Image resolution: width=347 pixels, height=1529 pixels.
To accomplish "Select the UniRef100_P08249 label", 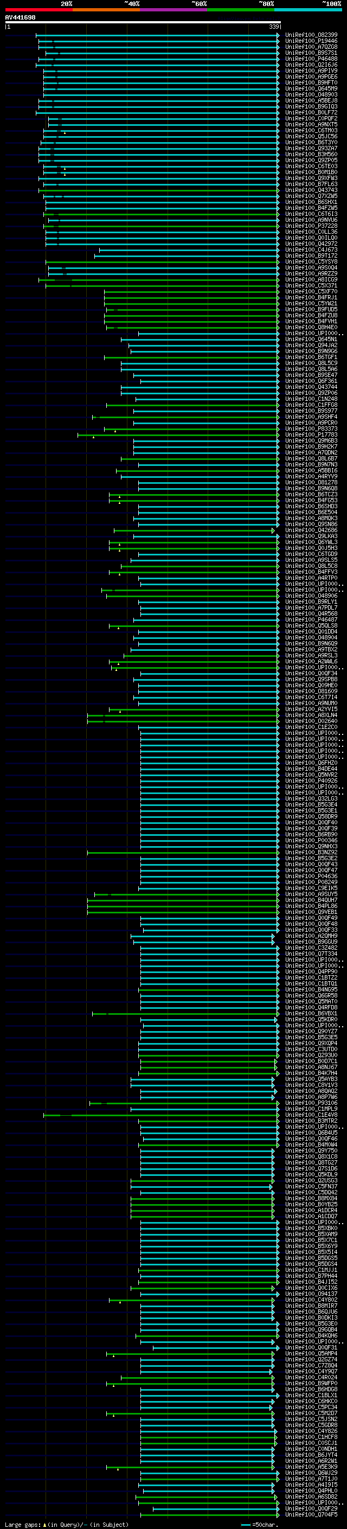I will 311,882.
